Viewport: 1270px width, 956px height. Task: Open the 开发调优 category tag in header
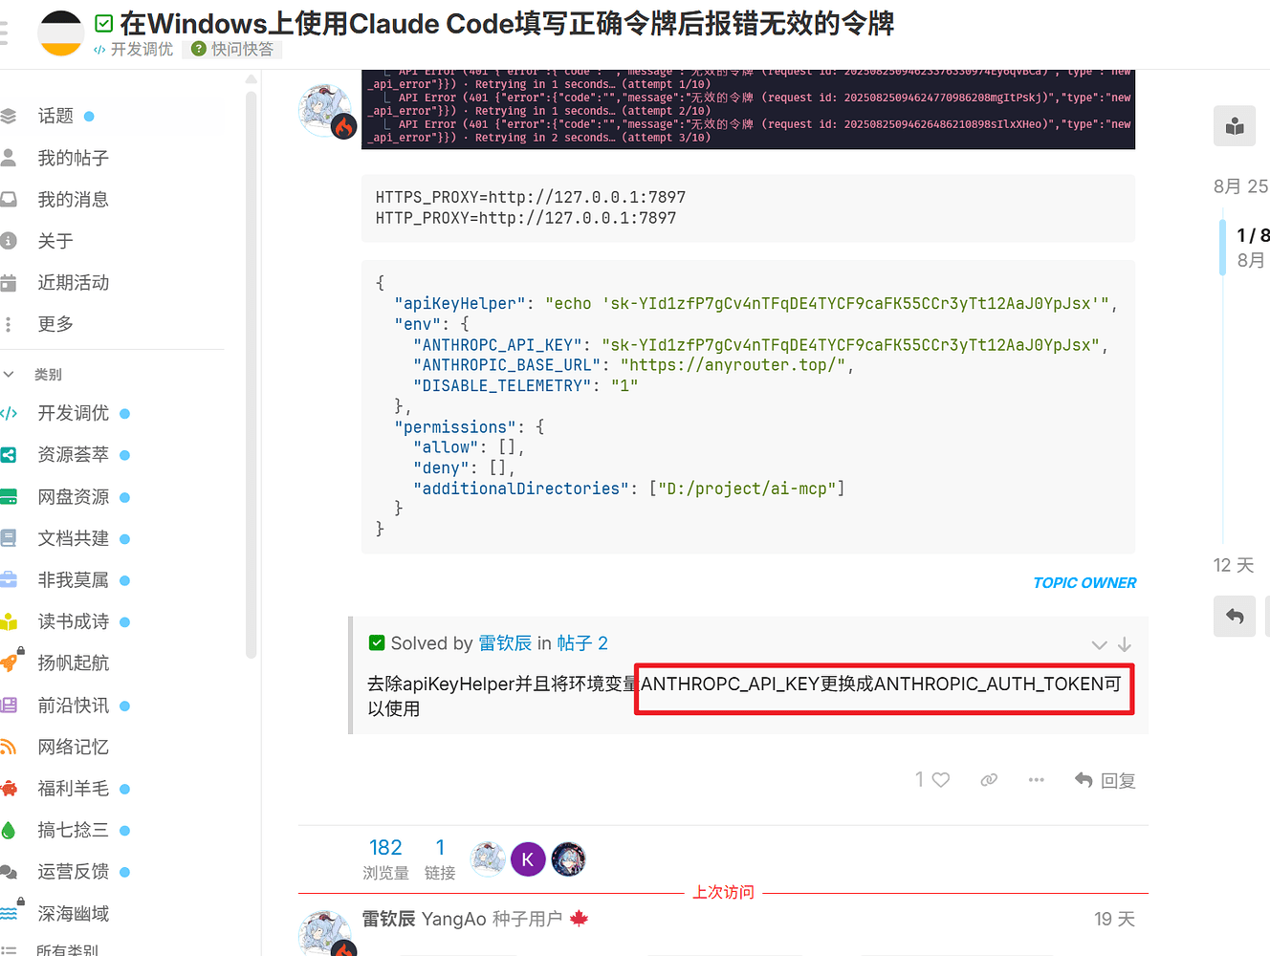(x=134, y=49)
